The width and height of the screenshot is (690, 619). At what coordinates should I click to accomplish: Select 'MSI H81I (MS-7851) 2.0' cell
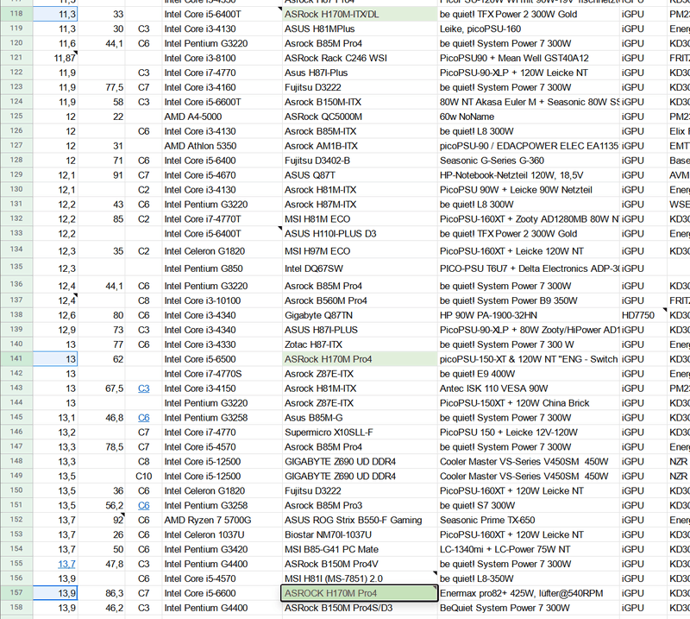pos(360,578)
